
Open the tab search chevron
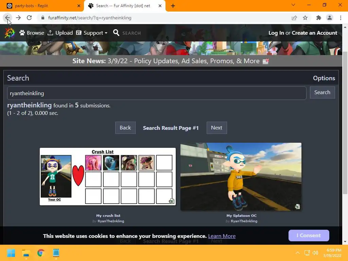tap(293, 5)
